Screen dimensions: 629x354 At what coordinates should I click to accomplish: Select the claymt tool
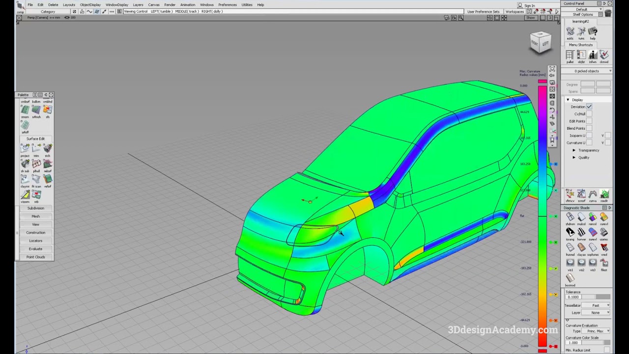(x=25, y=179)
